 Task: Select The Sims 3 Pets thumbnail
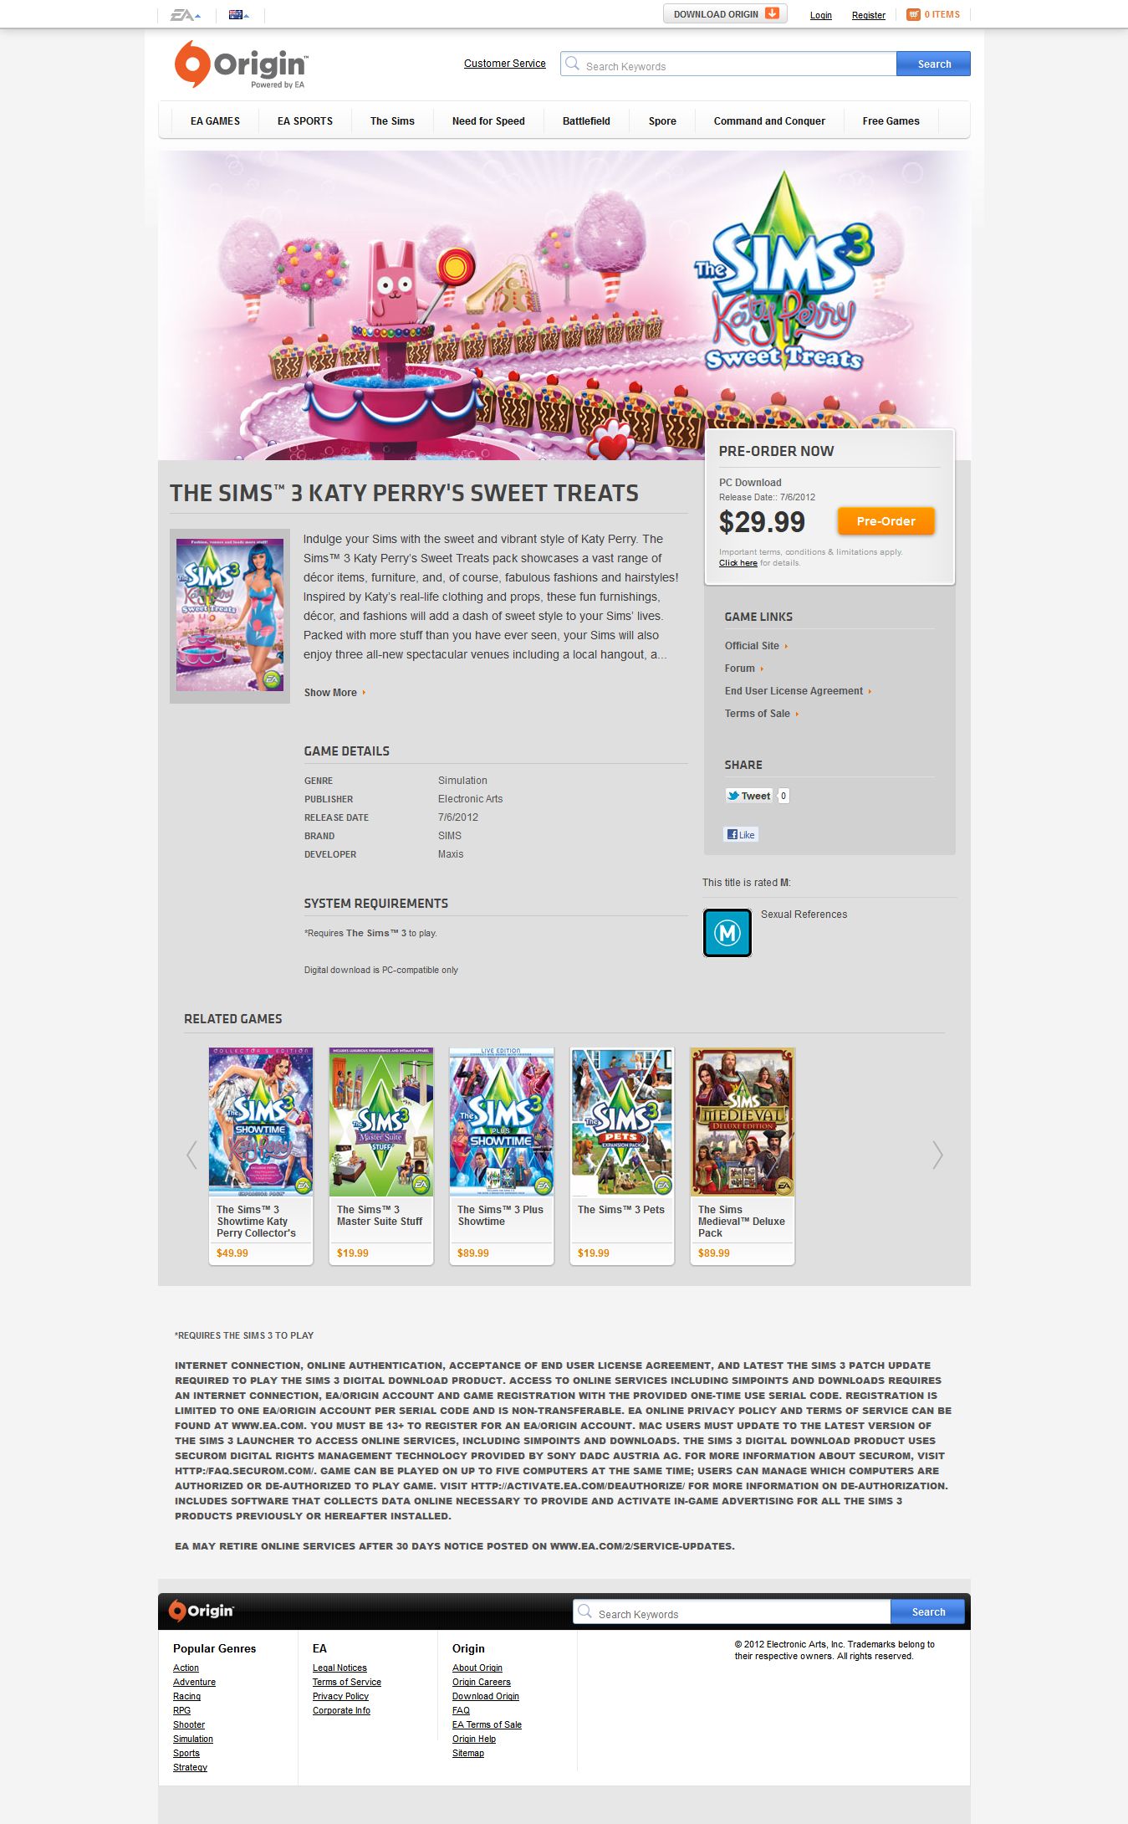point(621,1122)
